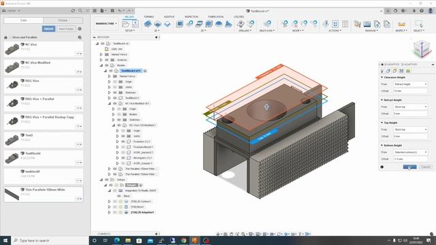The width and height of the screenshot is (436, 245).
Task: Select the 3D Ramp tool icon
Action: (228, 24)
